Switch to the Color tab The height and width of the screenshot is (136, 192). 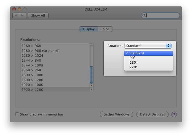point(105,29)
